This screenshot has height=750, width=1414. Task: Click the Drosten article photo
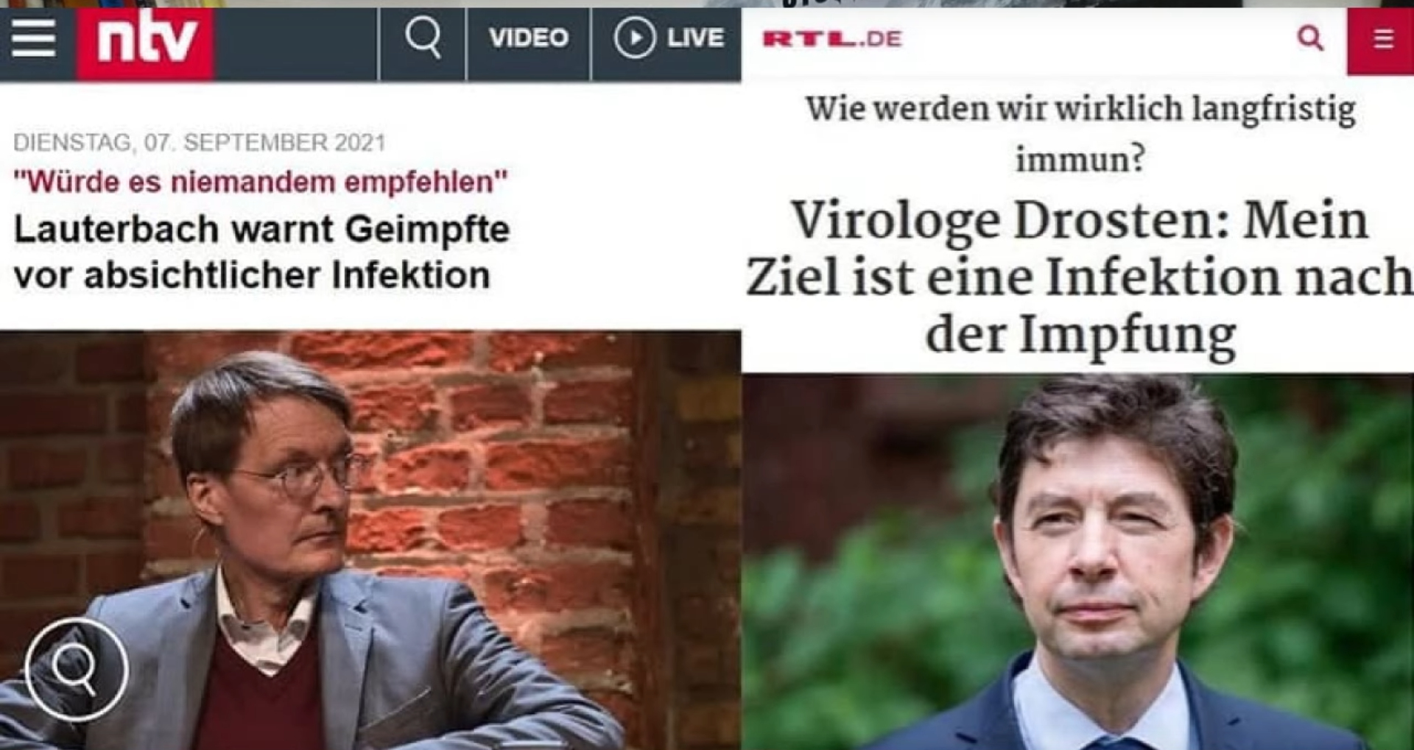(x=1077, y=562)
